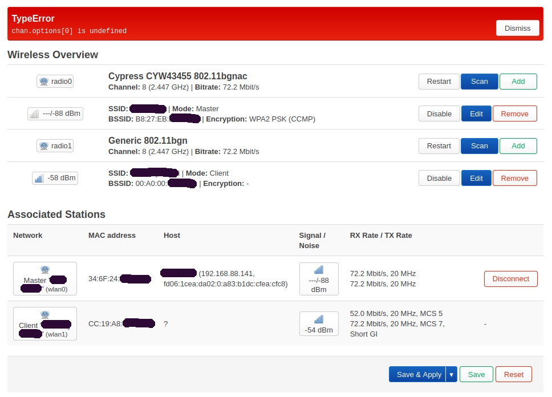Click the Network column header
The width and height of the screenshot is (552, 397).
28,236
